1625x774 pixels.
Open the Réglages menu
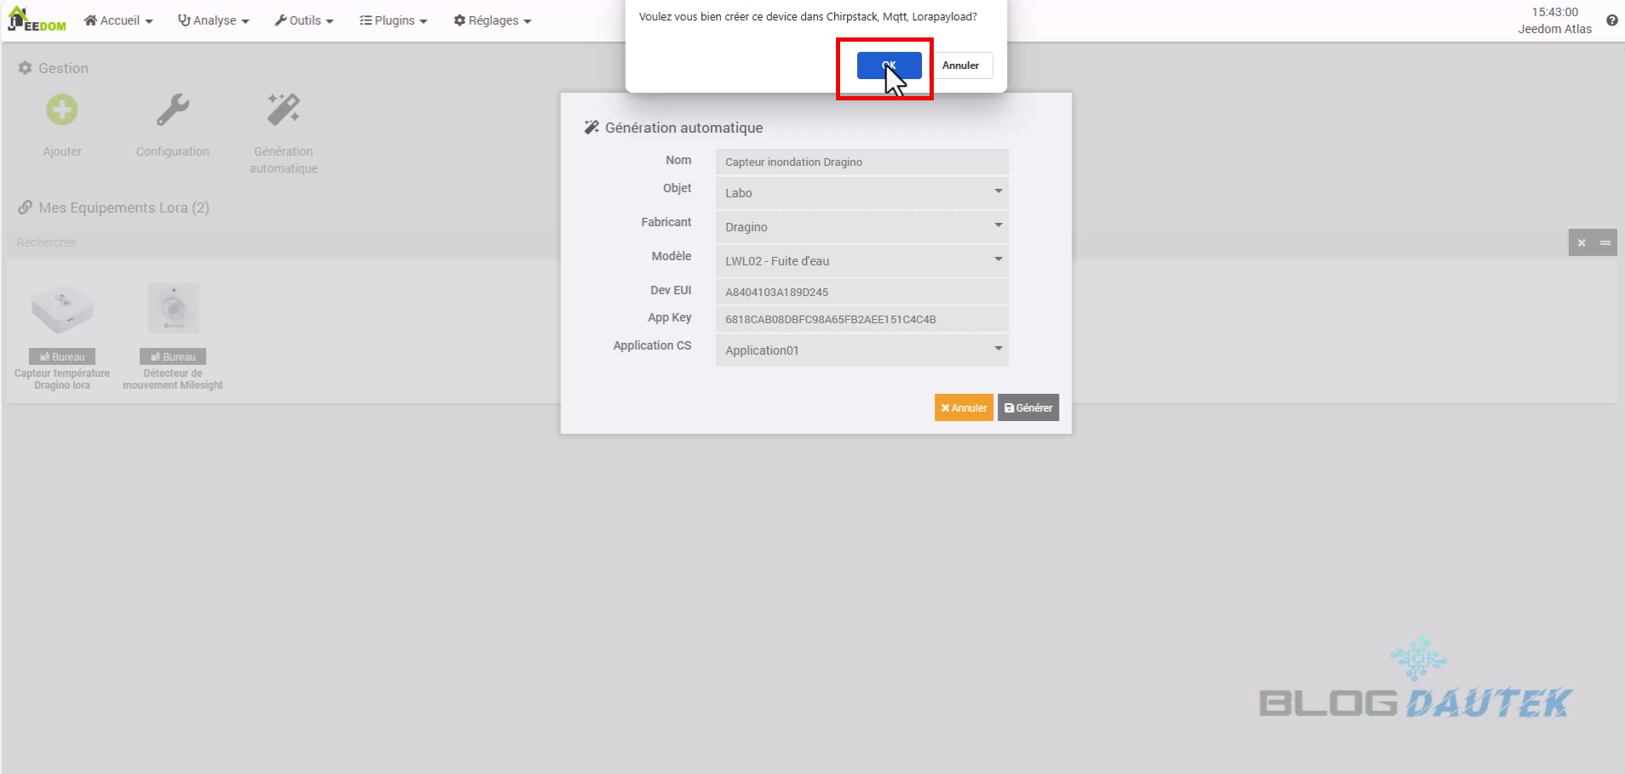pyautogui.click(x=492, y=20)
